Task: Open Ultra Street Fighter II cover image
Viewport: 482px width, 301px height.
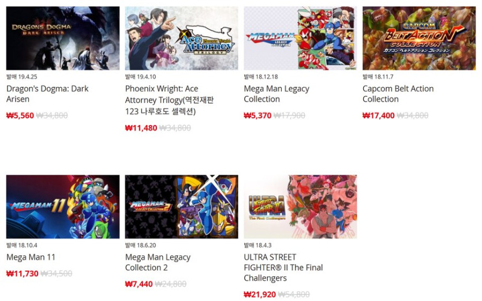Action: (300, 206)
